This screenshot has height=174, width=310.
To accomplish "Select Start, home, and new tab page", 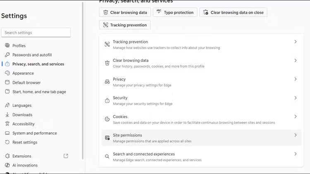I will (39, 92).
